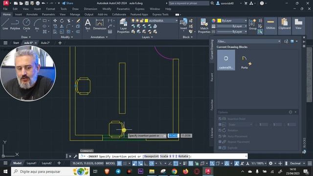This screenshot has width=313, height=176.
Task: Toggle the Repeat Placement checkbox
Action: [x=220, y=142]
